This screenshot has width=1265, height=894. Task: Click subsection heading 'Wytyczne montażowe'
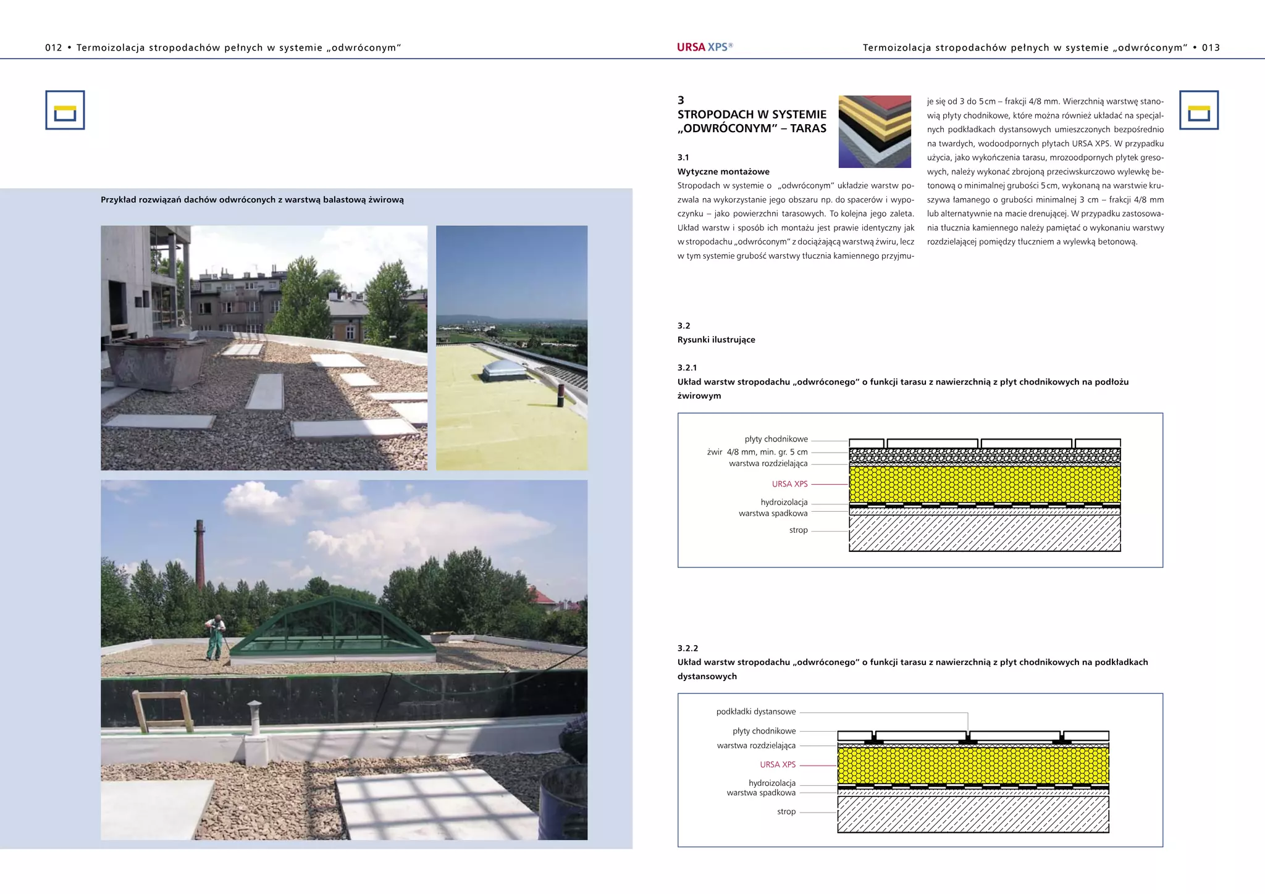tap(723, 172)
